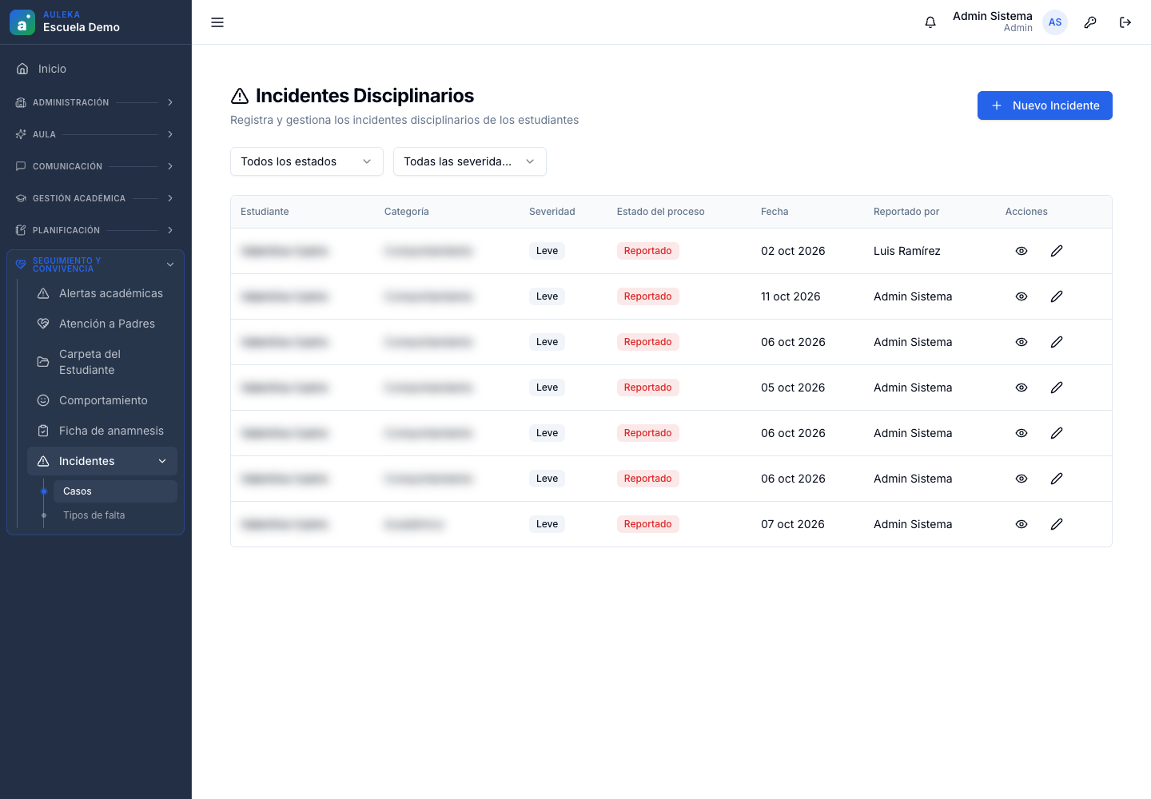The image size is (1151, 799).
Task: Expand the Aula section
Action: point(95,134)
